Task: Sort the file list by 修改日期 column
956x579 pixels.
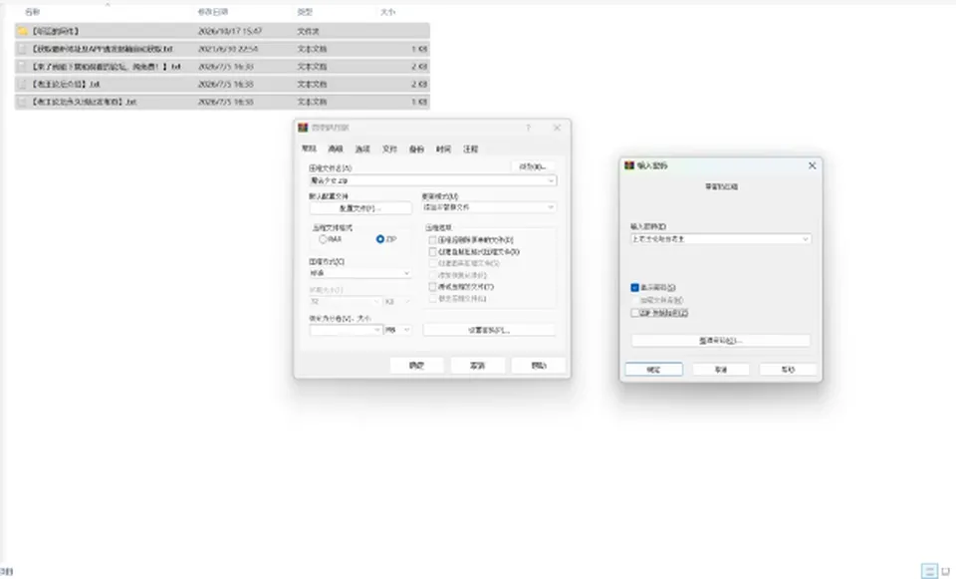Action: pos(213,12)
